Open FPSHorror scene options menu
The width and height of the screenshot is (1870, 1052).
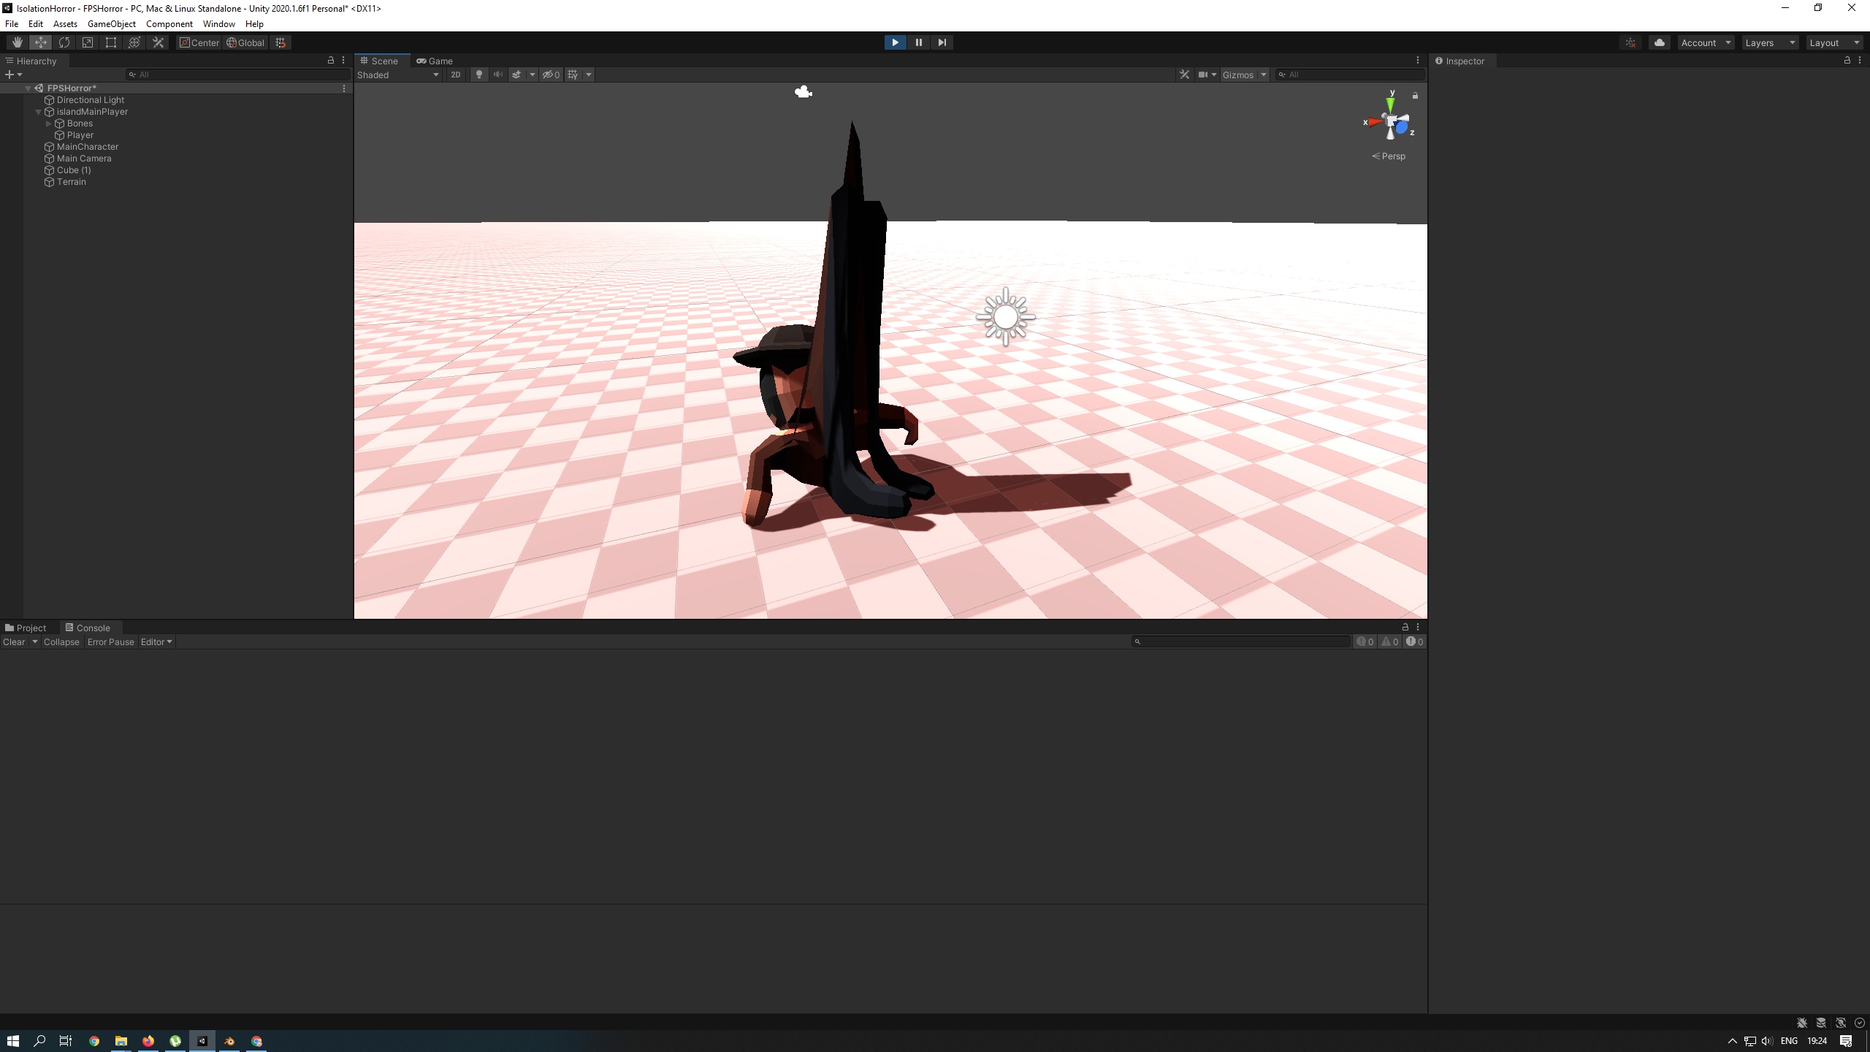click(x=344, y=88)
